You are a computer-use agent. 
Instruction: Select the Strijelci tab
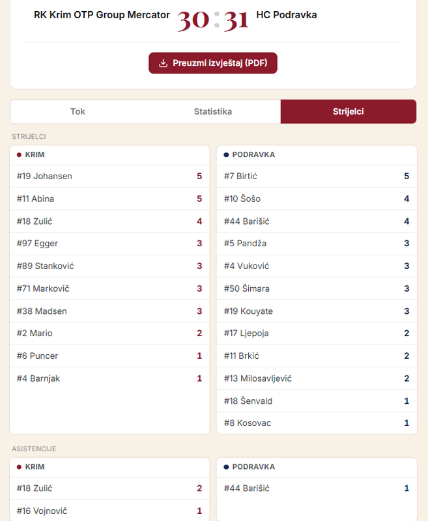pyautogui.click(x=349, y=111)
